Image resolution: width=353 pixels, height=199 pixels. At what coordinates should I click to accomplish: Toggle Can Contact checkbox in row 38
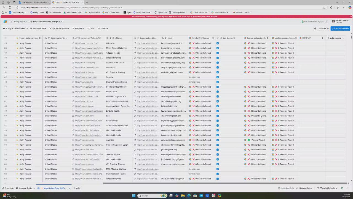click(218, 58)
